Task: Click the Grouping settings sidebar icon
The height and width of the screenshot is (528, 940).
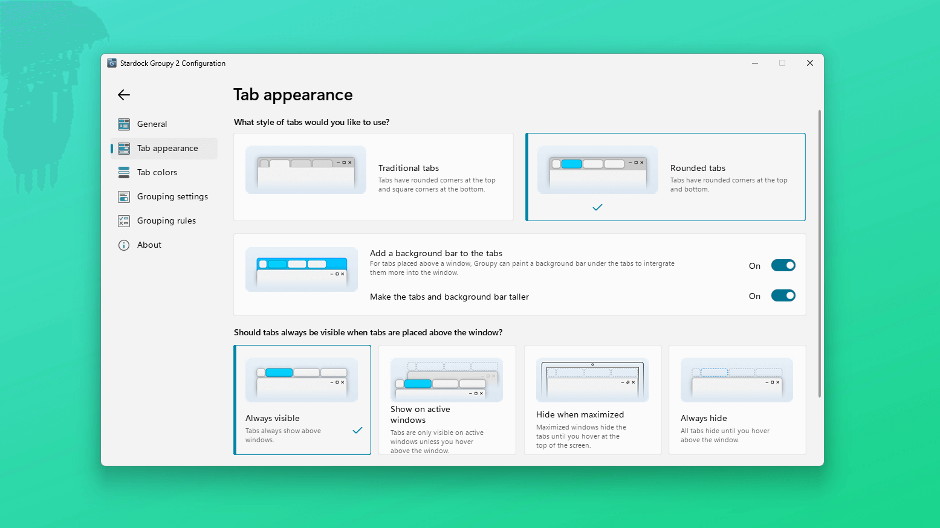Action: coord(124,196)
